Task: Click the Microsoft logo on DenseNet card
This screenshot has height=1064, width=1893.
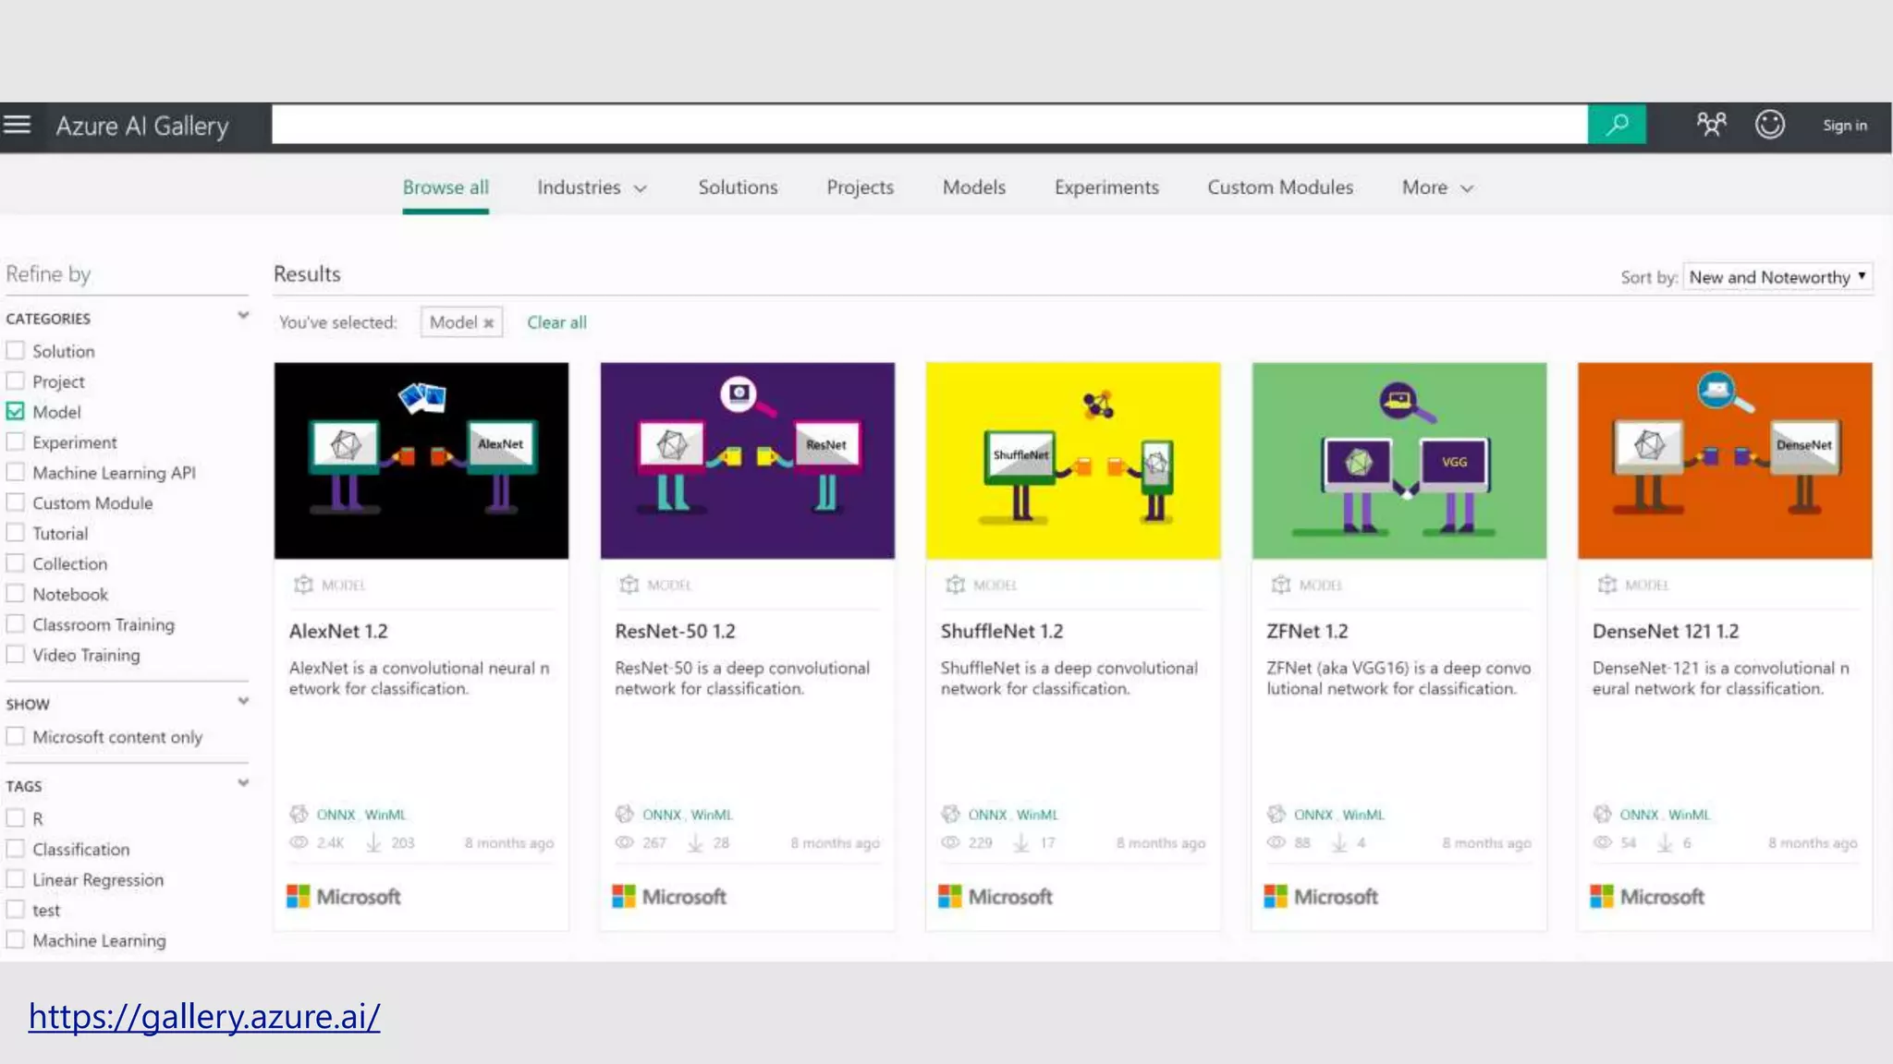Action: pos(1647,896)
